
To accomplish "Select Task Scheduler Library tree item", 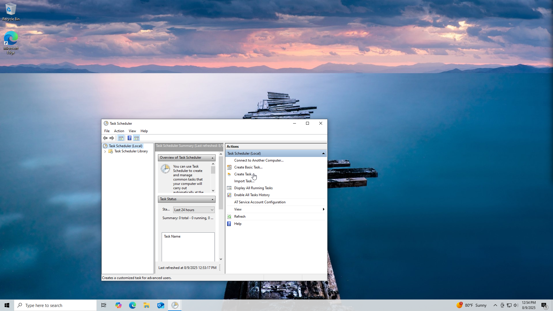I will [x=131, y=151].
